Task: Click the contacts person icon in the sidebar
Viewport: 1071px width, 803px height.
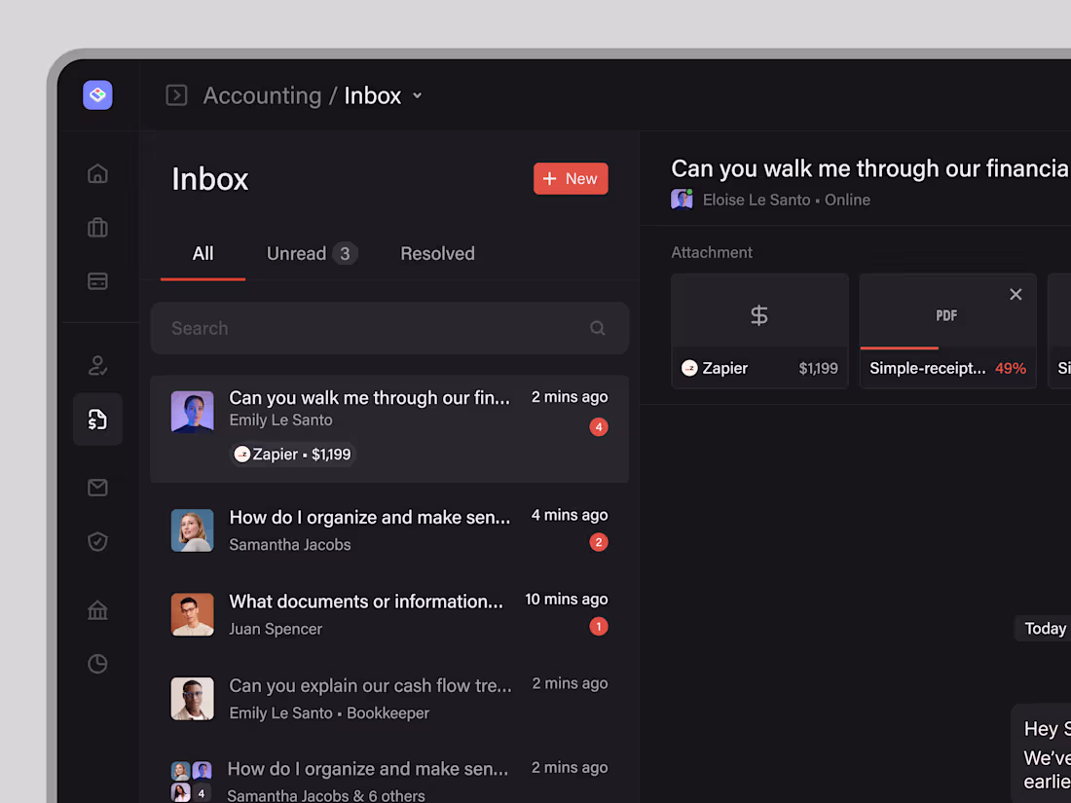Action: coord(97,365)
